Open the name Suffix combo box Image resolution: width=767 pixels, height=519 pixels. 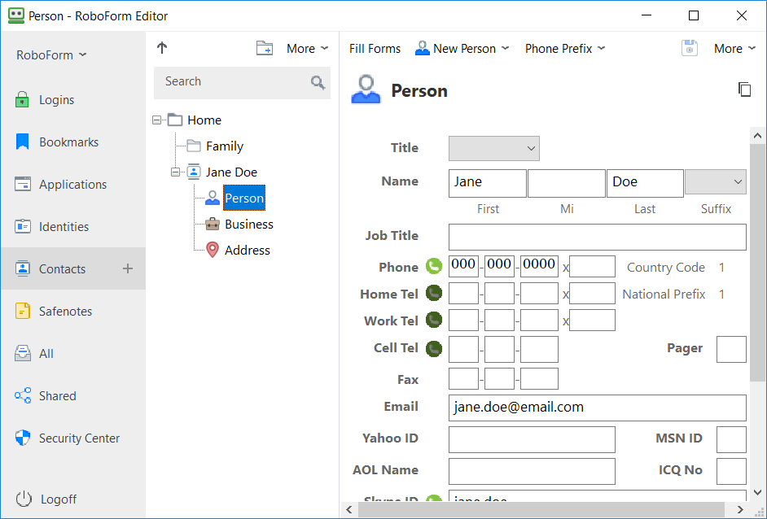(x=716, y=181)
